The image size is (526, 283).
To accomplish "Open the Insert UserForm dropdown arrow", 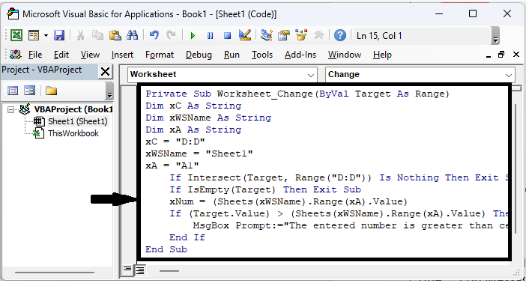I will 46,35.
